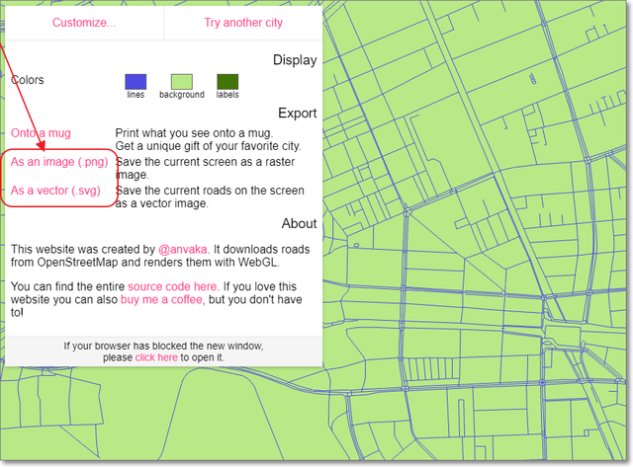
Task: Click the 'lines' caption under blue swatch
Action: click(136, 96)
